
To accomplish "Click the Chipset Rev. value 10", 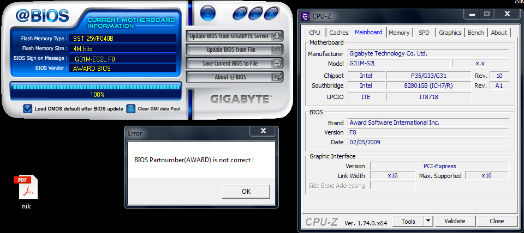I will 499,76.
